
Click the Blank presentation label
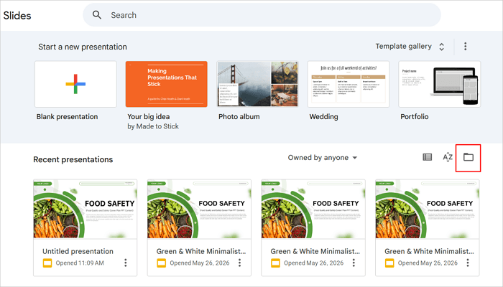coord(67,116)
